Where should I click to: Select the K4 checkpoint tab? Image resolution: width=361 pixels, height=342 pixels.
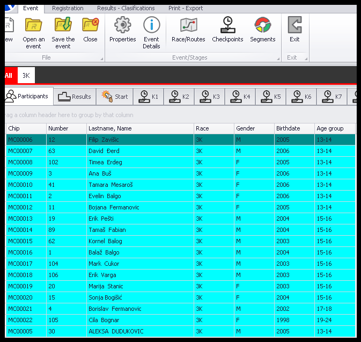pos(240,97)
